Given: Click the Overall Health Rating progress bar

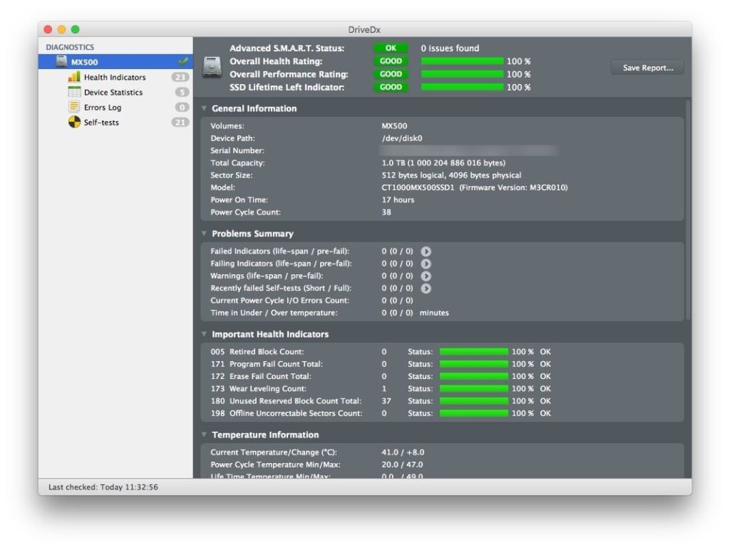Looking at the screenshot, I should click(462, 61).
